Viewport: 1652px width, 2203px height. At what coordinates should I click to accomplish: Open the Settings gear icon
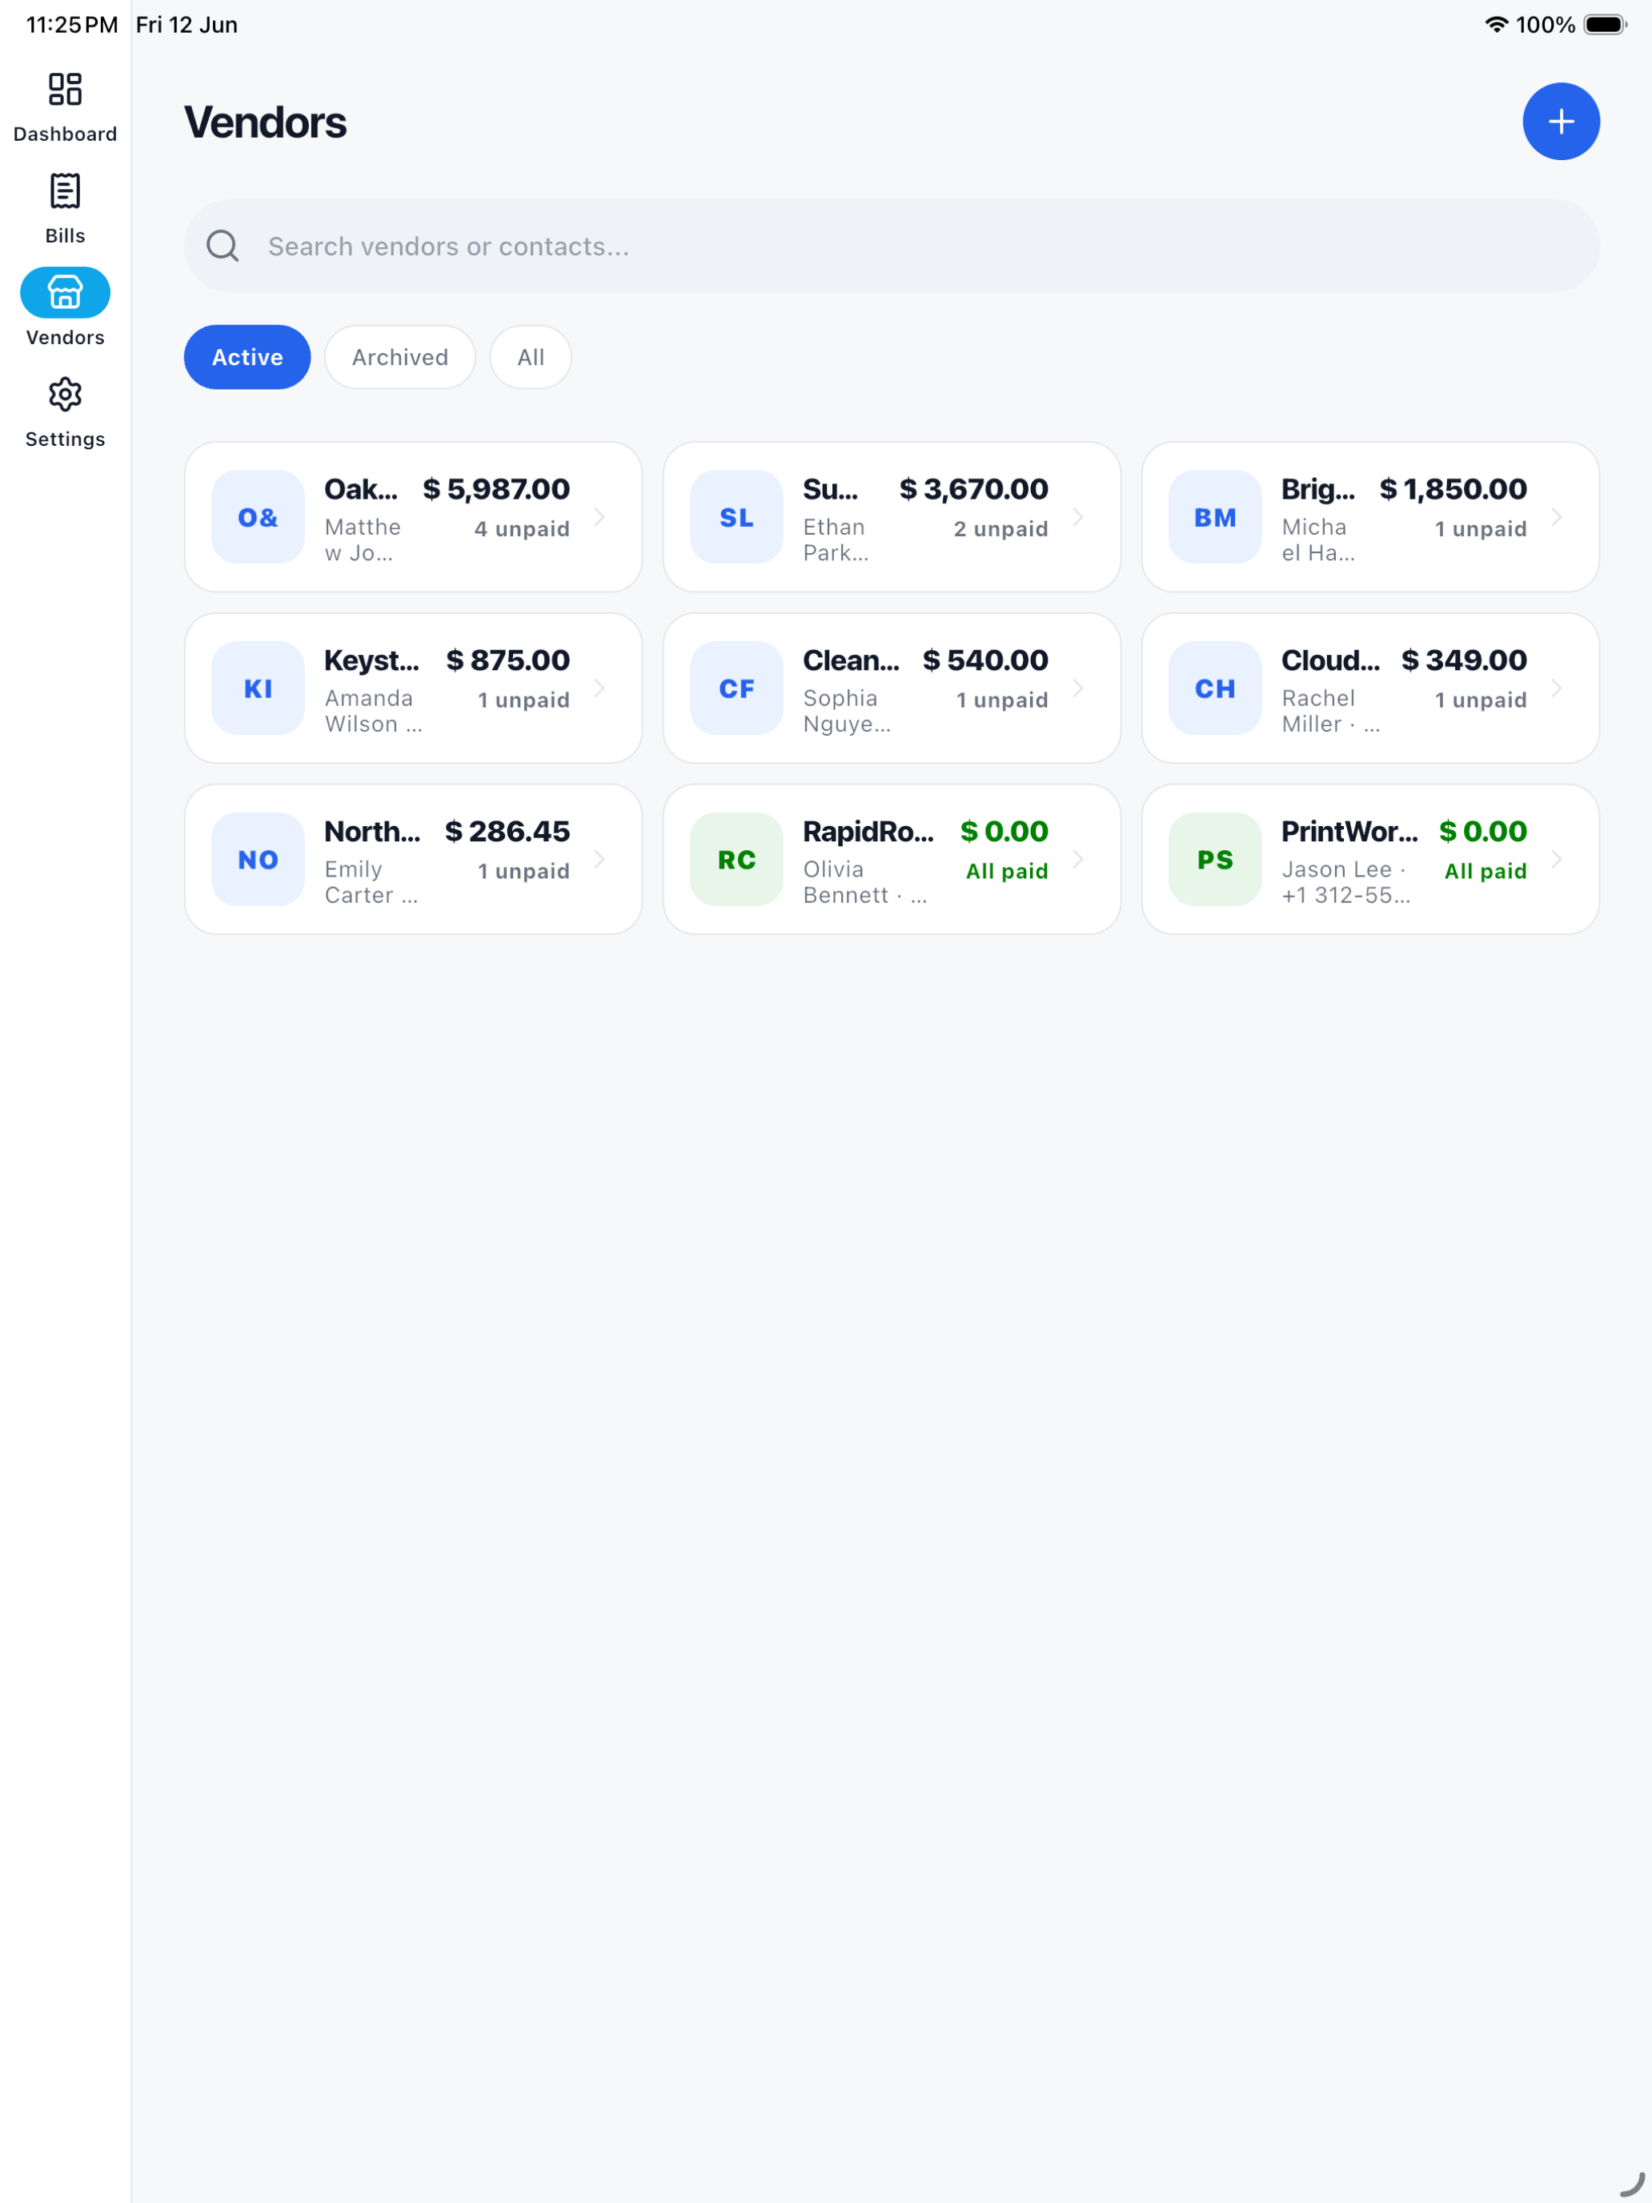coord(65,395)
